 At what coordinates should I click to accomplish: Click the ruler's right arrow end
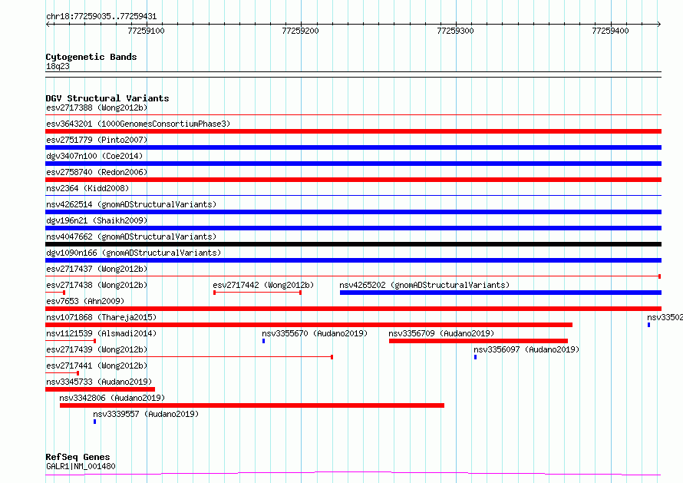click(x=658, y=24)
